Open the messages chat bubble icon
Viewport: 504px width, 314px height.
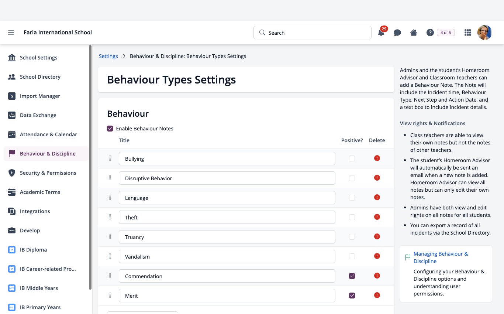(x=397, y=33)
